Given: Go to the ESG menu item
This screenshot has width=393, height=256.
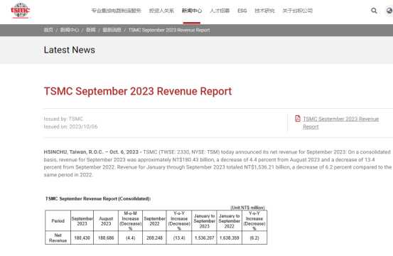Looking at the screenshot, I should coord(242,11).
